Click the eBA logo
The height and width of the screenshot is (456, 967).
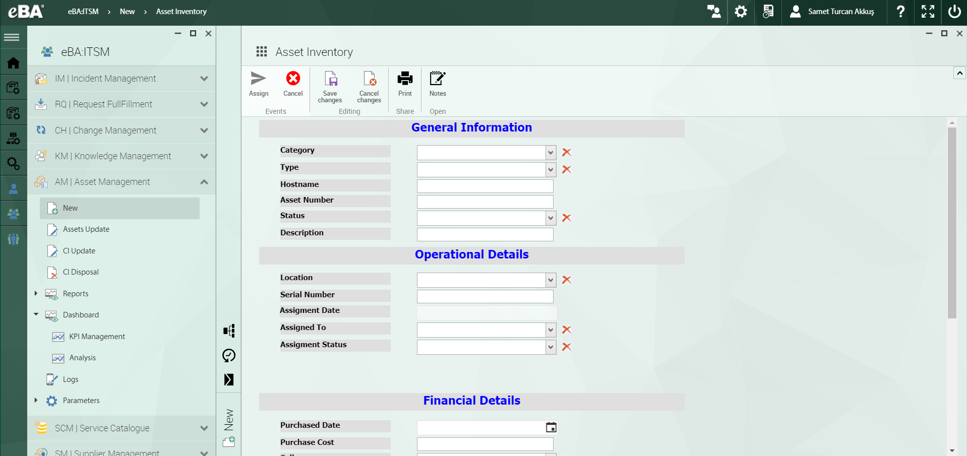(x=26, y=11)
